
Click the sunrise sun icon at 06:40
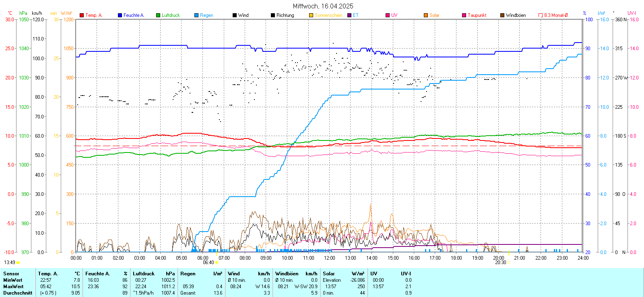(x=217, y=262)
